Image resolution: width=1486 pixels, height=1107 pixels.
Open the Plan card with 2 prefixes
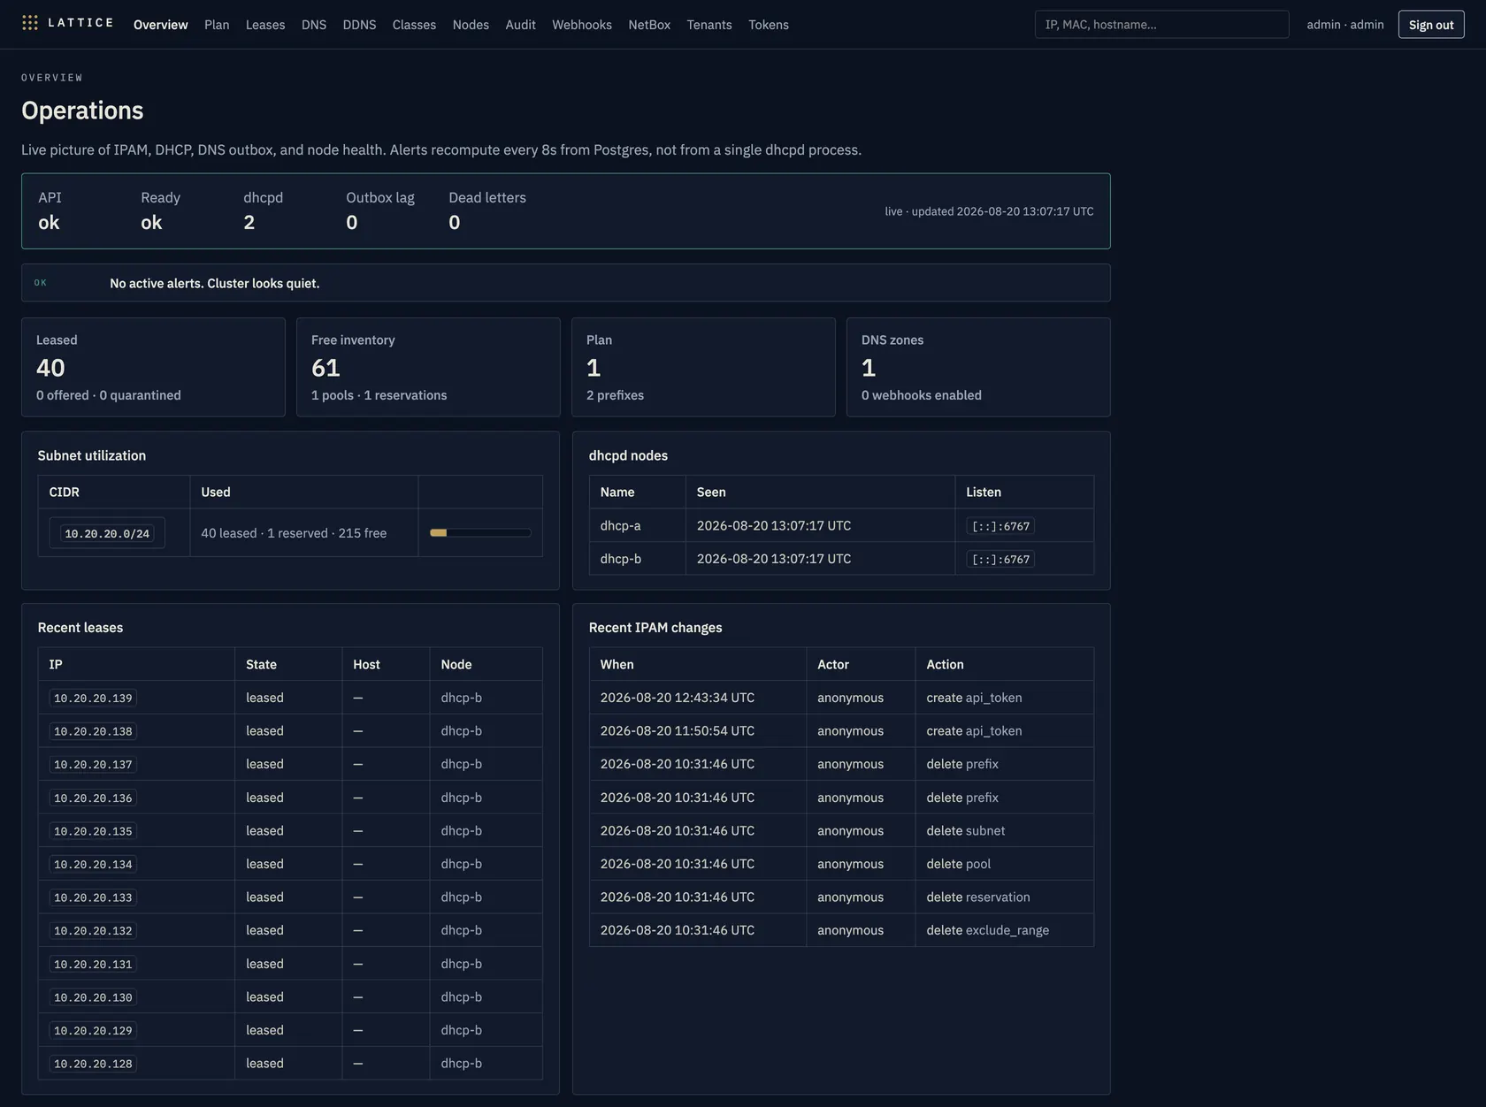pyautogui.click(x=703, y=367)
